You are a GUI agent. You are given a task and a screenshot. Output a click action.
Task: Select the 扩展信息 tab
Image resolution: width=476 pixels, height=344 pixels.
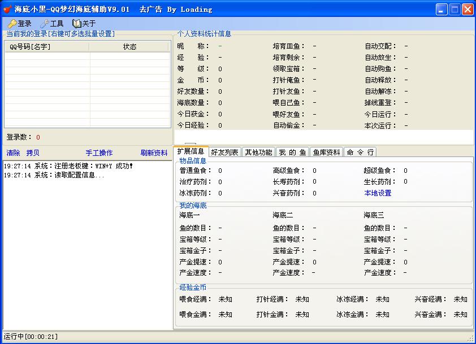pos(191,151)
